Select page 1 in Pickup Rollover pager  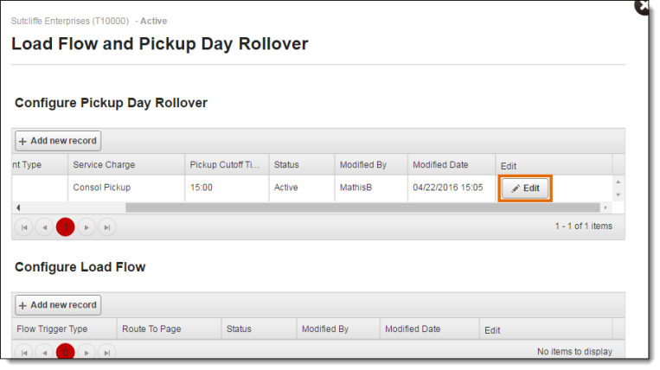[x=65, y=227]
